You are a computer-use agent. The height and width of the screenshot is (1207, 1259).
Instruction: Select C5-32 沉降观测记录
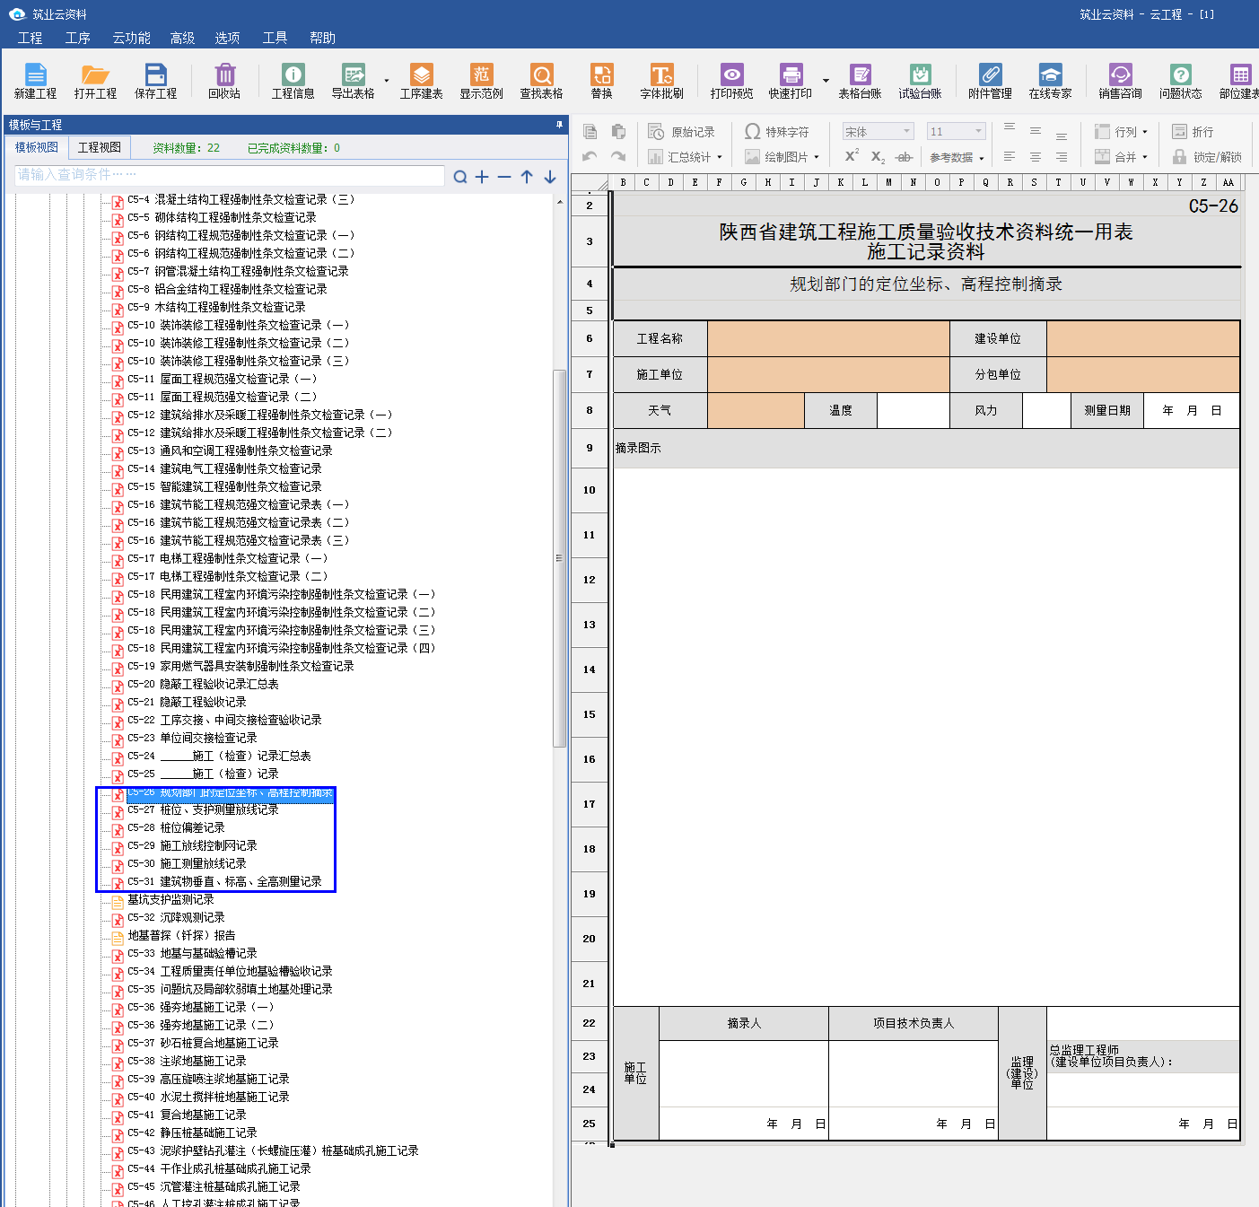[176, 917]
